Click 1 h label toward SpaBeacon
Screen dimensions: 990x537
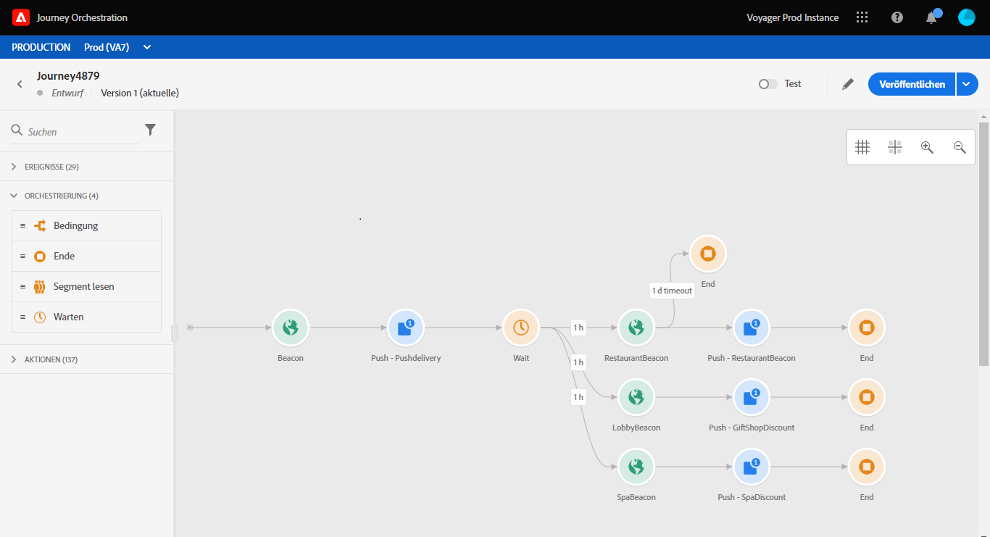(x=578, y=396)
